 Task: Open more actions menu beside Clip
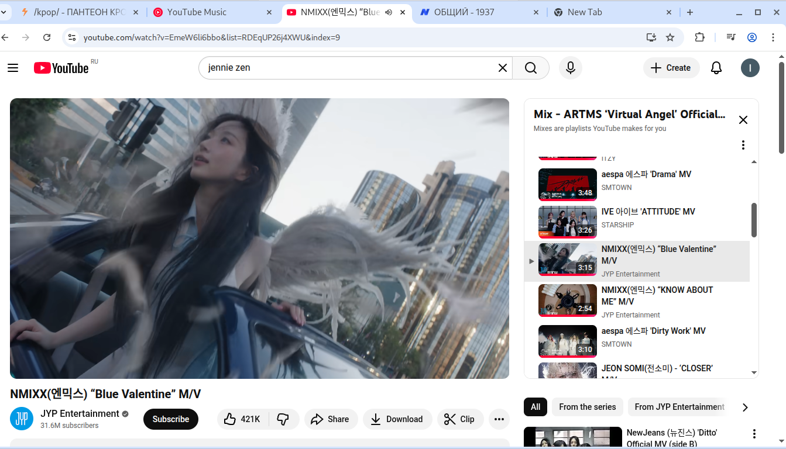pyautogui.click(x=499, y=419)
